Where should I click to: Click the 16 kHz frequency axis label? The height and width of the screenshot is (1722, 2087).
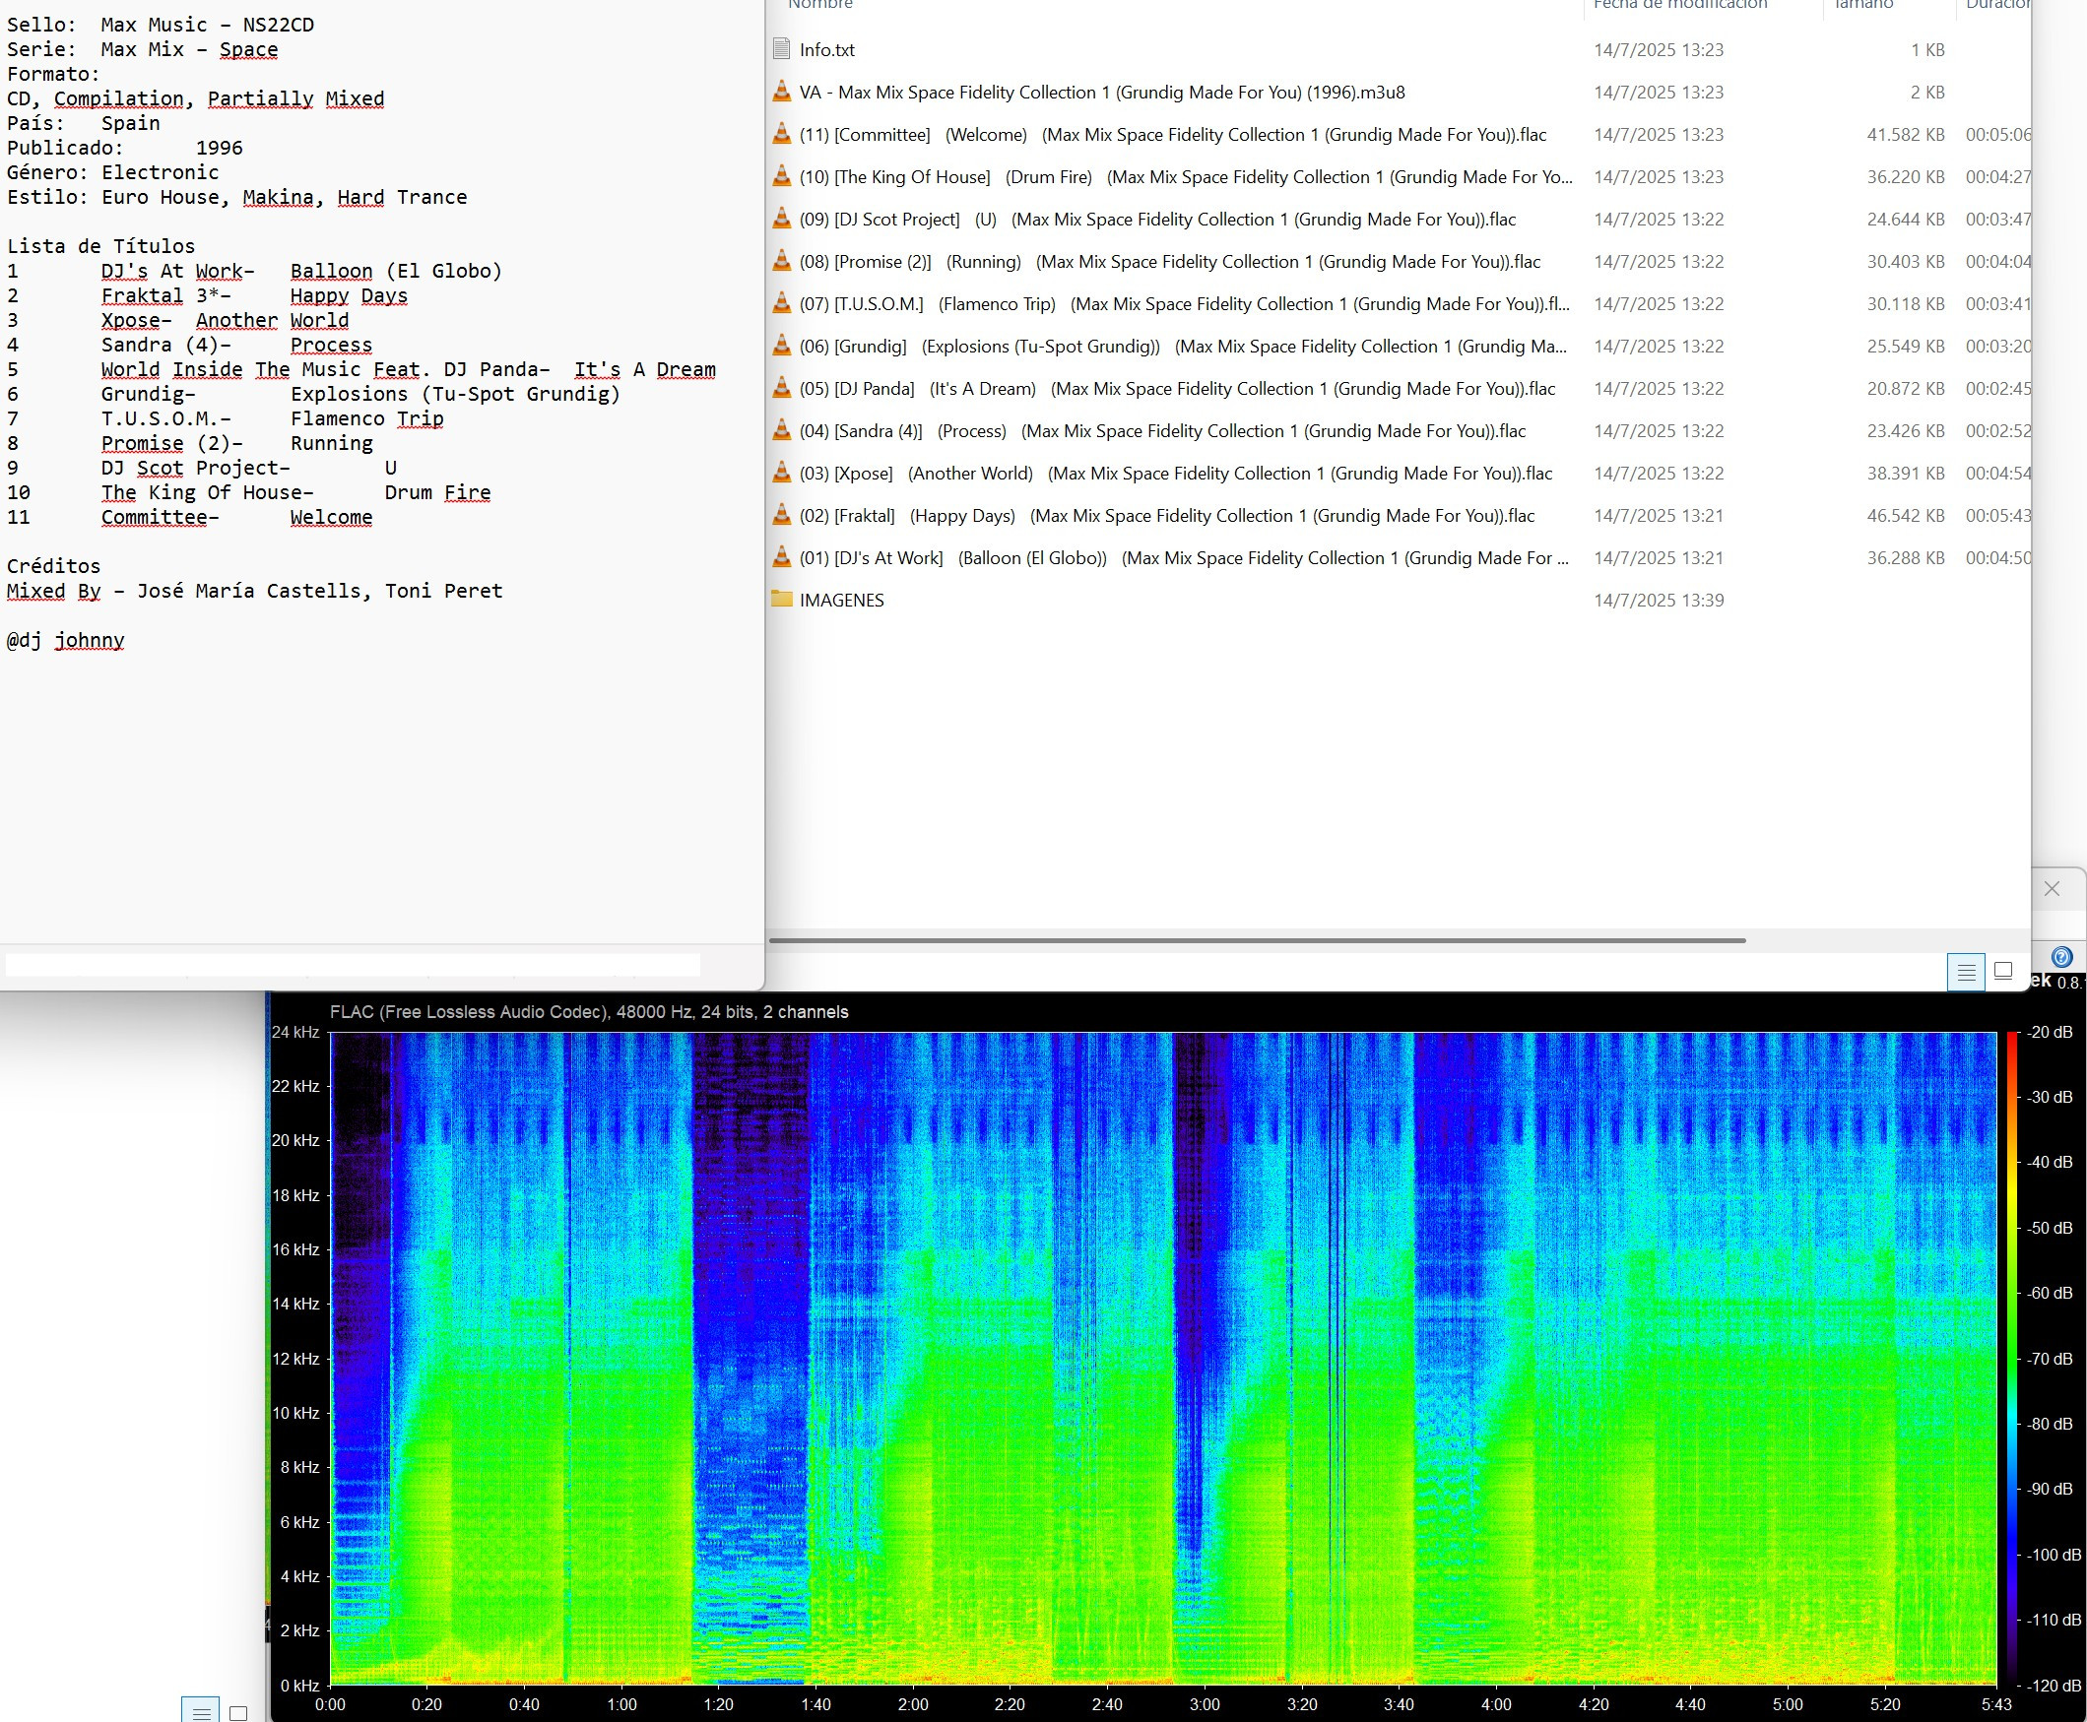click(x=295, y=1249)
